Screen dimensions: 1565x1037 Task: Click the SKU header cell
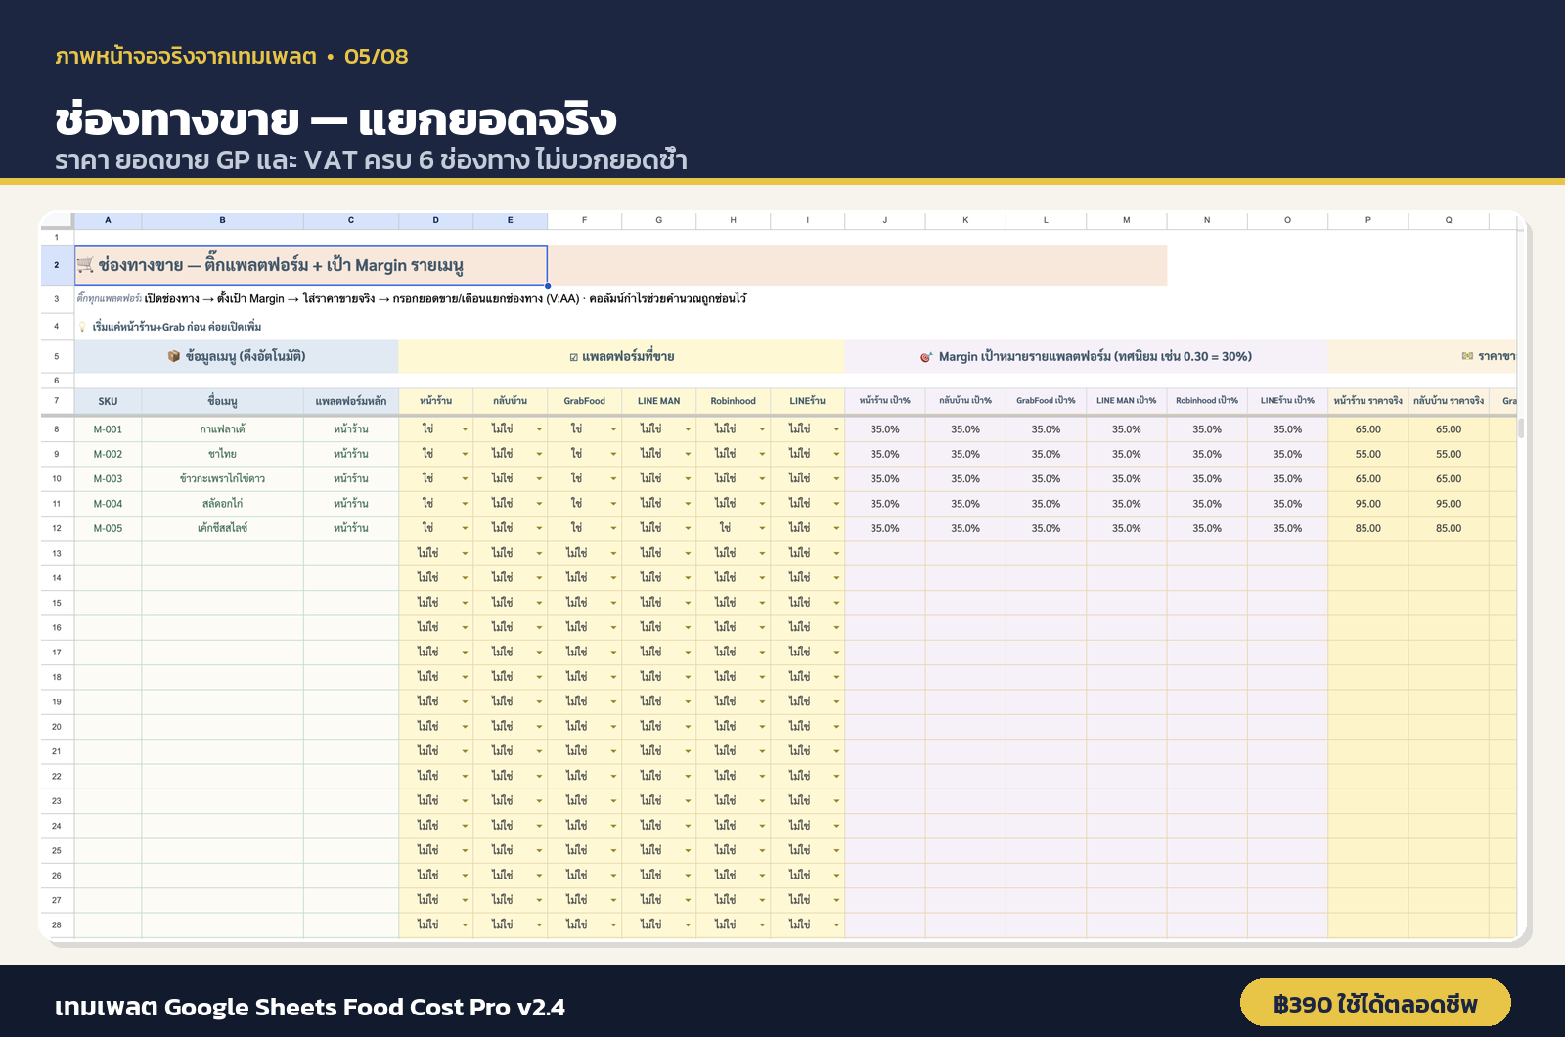108,401
